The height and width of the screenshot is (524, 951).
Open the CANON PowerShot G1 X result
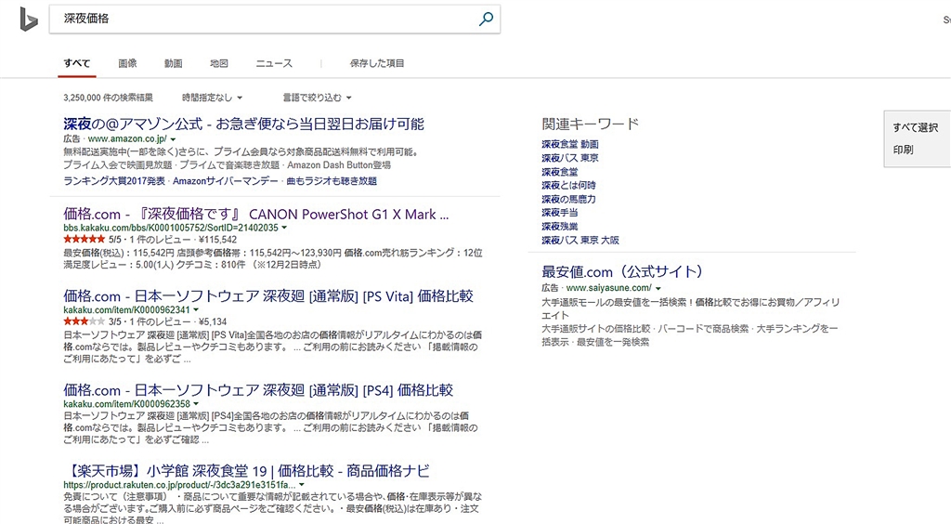coord(256,214)
